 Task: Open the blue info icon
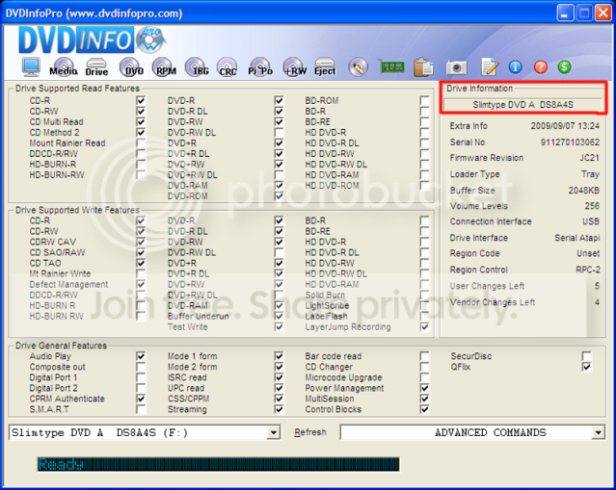[x=515, y=67]
